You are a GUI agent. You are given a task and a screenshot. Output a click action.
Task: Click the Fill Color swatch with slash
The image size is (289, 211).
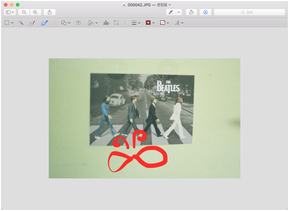162,23
